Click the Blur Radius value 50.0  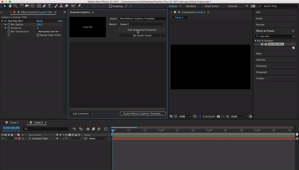[39, 24]
